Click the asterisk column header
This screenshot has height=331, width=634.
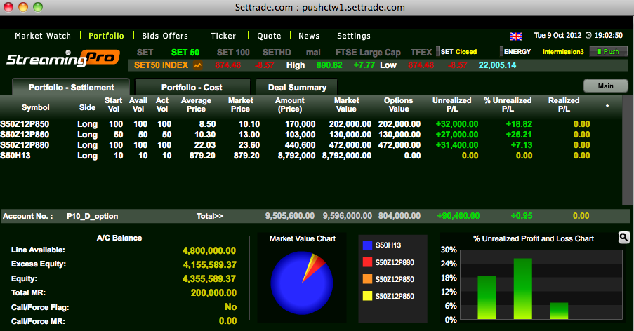pos(607,106)
